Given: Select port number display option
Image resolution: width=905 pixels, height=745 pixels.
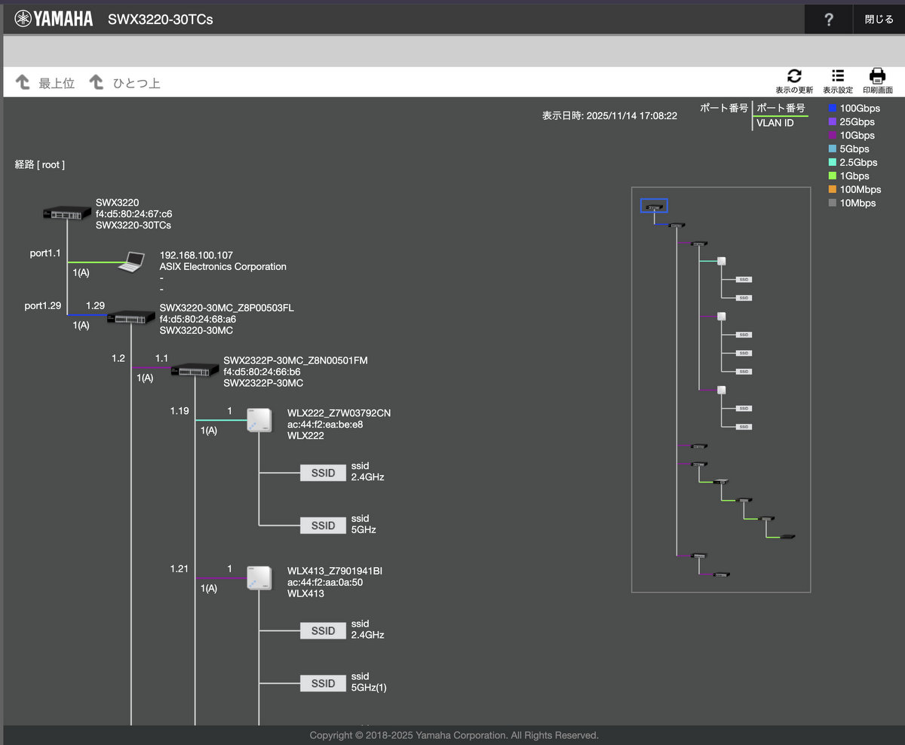Looking at the screenshot, I should pyautogui.click(x=781, y=109).
